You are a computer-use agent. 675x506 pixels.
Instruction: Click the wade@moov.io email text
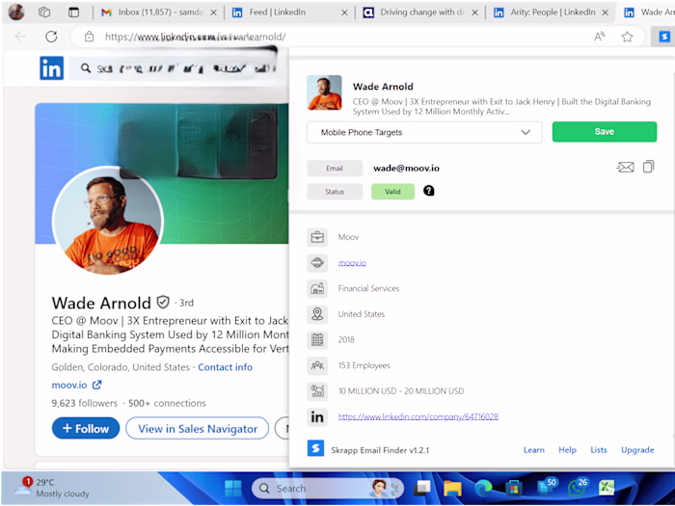point(406,168)
